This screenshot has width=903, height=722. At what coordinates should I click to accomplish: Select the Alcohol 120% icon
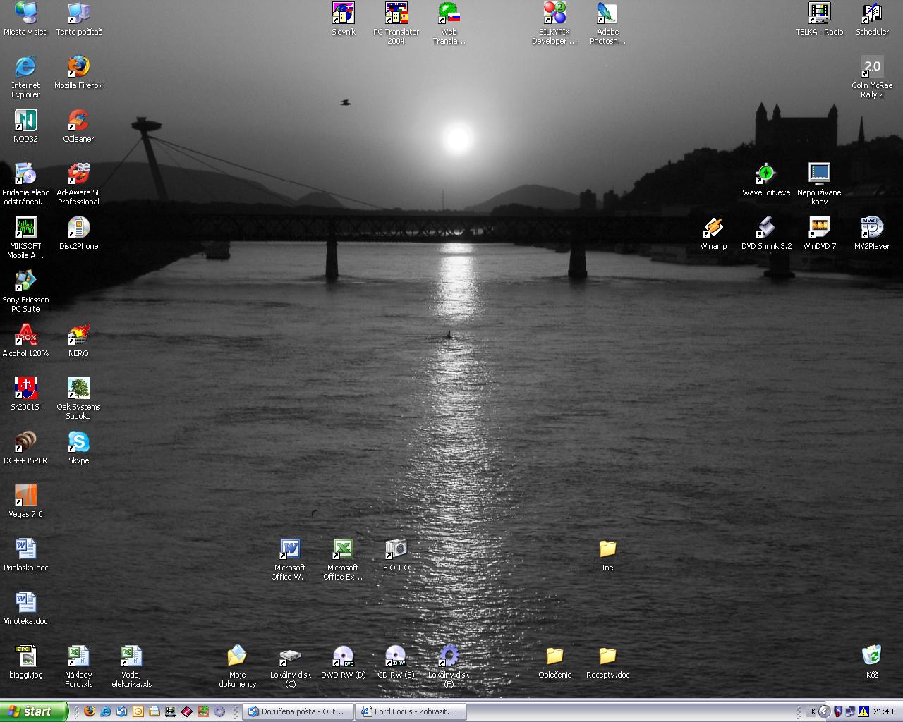[x=25, y=335]
